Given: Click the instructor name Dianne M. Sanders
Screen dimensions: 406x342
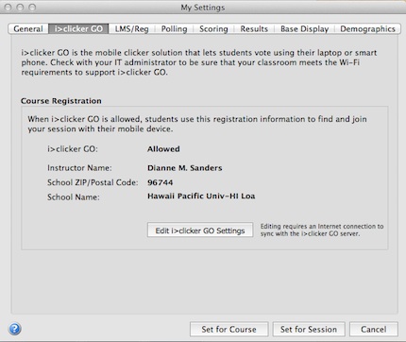Looking at the screenshot, I should (185, 168).
